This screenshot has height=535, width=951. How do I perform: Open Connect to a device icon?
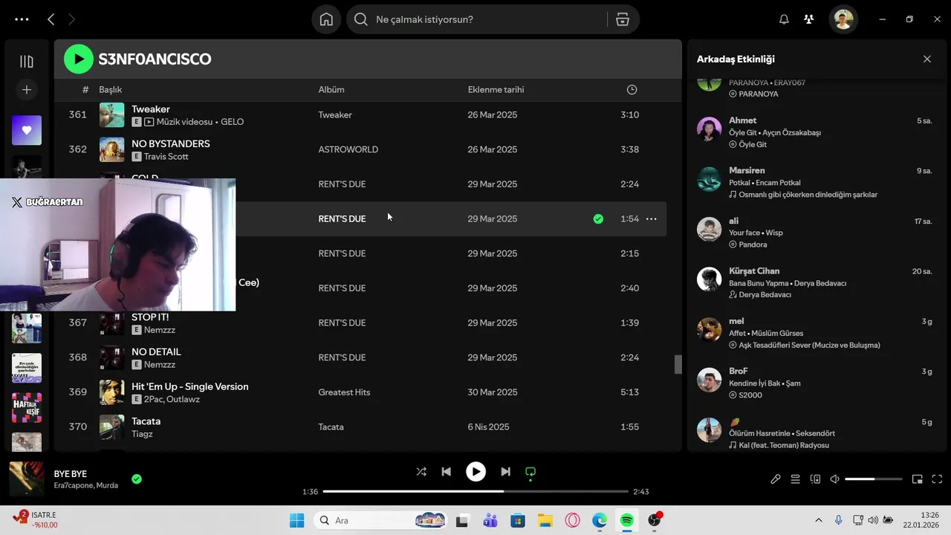[815, 479]
